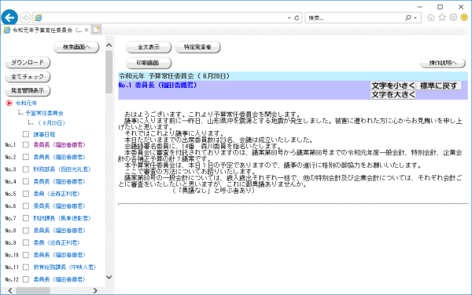Image resolution: width=472 pixels, height=295 pixels.
Task: Tick the No.4 委員長 checkbox
Action: click(26, 181)
